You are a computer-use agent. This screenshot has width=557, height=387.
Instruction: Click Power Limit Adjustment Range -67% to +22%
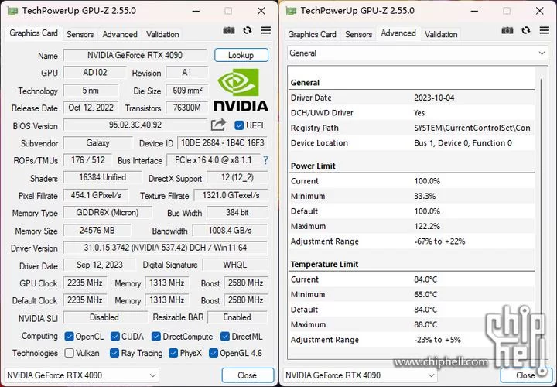pyautogui.click(x=439, y=241)
